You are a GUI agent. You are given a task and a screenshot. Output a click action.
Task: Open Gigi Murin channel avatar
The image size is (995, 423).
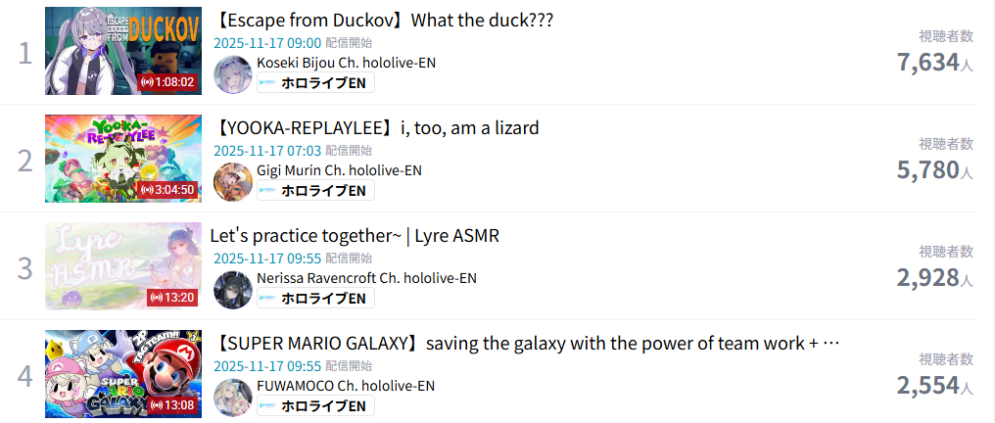coord(233,182)
